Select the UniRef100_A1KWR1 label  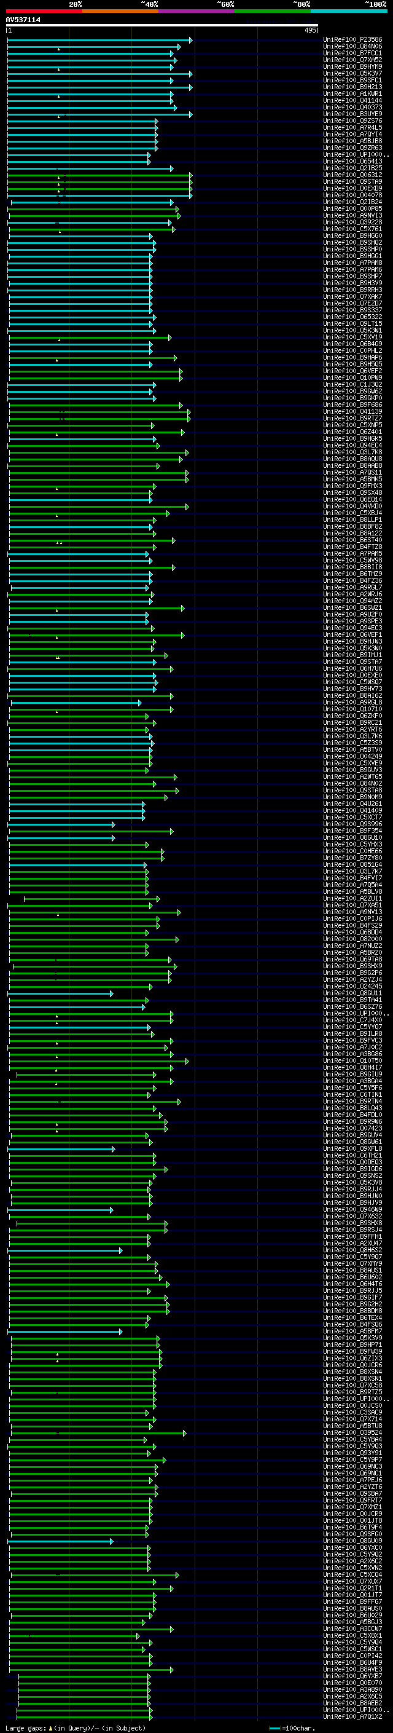352,93
